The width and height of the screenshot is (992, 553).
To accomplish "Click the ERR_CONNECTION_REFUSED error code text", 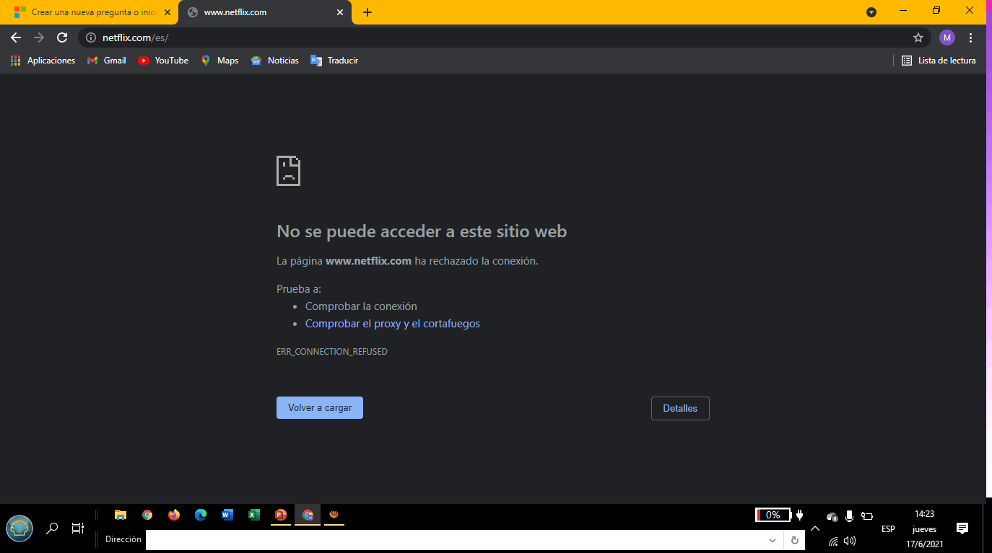I will coord(332,352).
